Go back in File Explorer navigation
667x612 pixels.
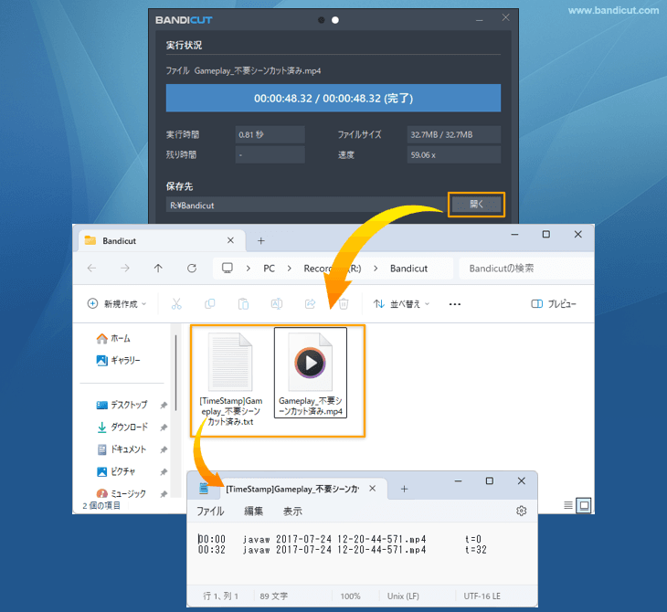[91, 268]
